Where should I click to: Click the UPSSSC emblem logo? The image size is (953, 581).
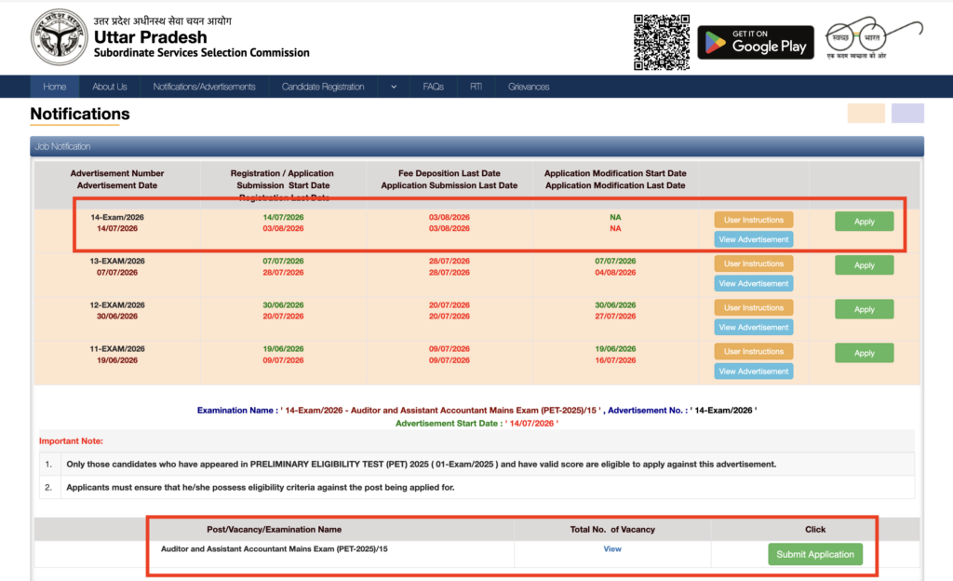pos(59,37)
